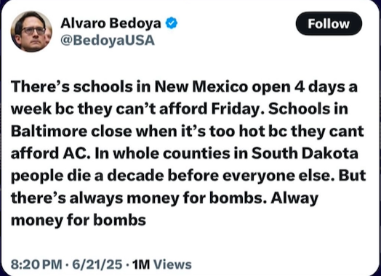This screenshot has height=276, width=381.
Task: Click the 8:20 PM timestamp
Action: (x=36, y=264)
